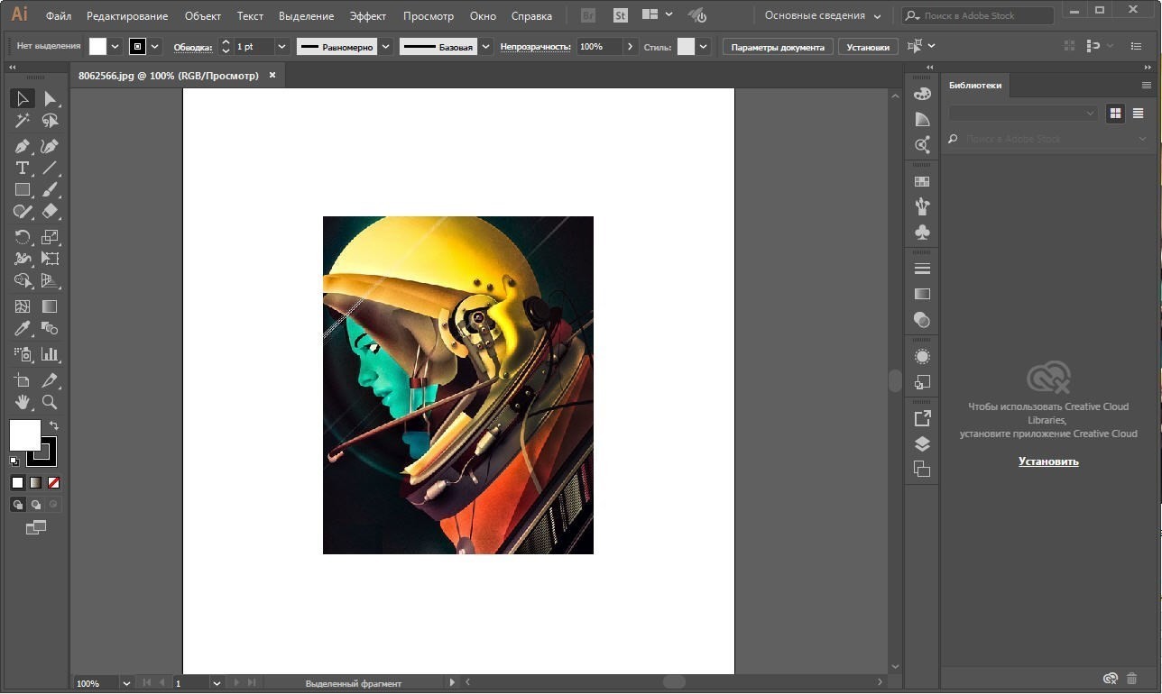This screenshot has width=1162, height=694.
Task: Open fill color dropdown in control bar
Action: coord(115,47)
